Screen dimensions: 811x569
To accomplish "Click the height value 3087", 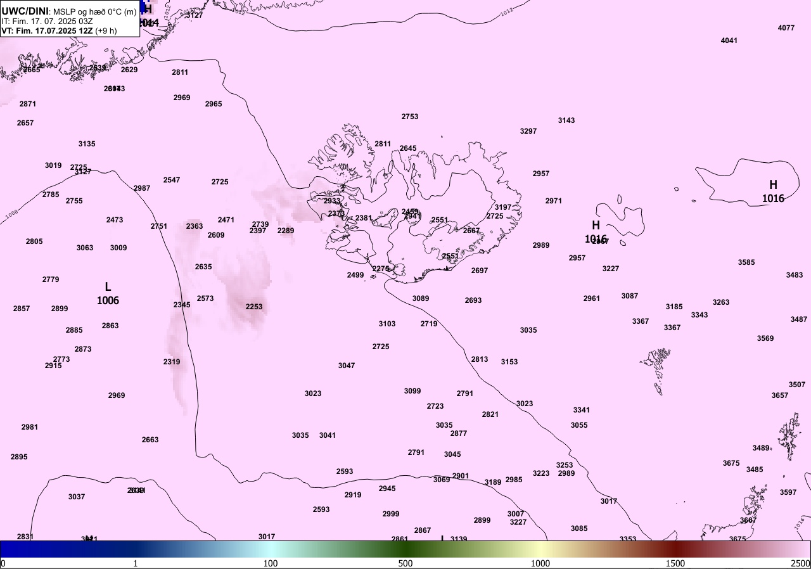I will tap(630, 296).
